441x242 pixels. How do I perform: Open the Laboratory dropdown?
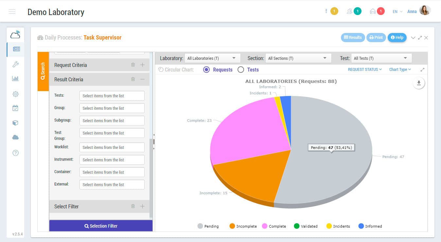pos(212,58)
